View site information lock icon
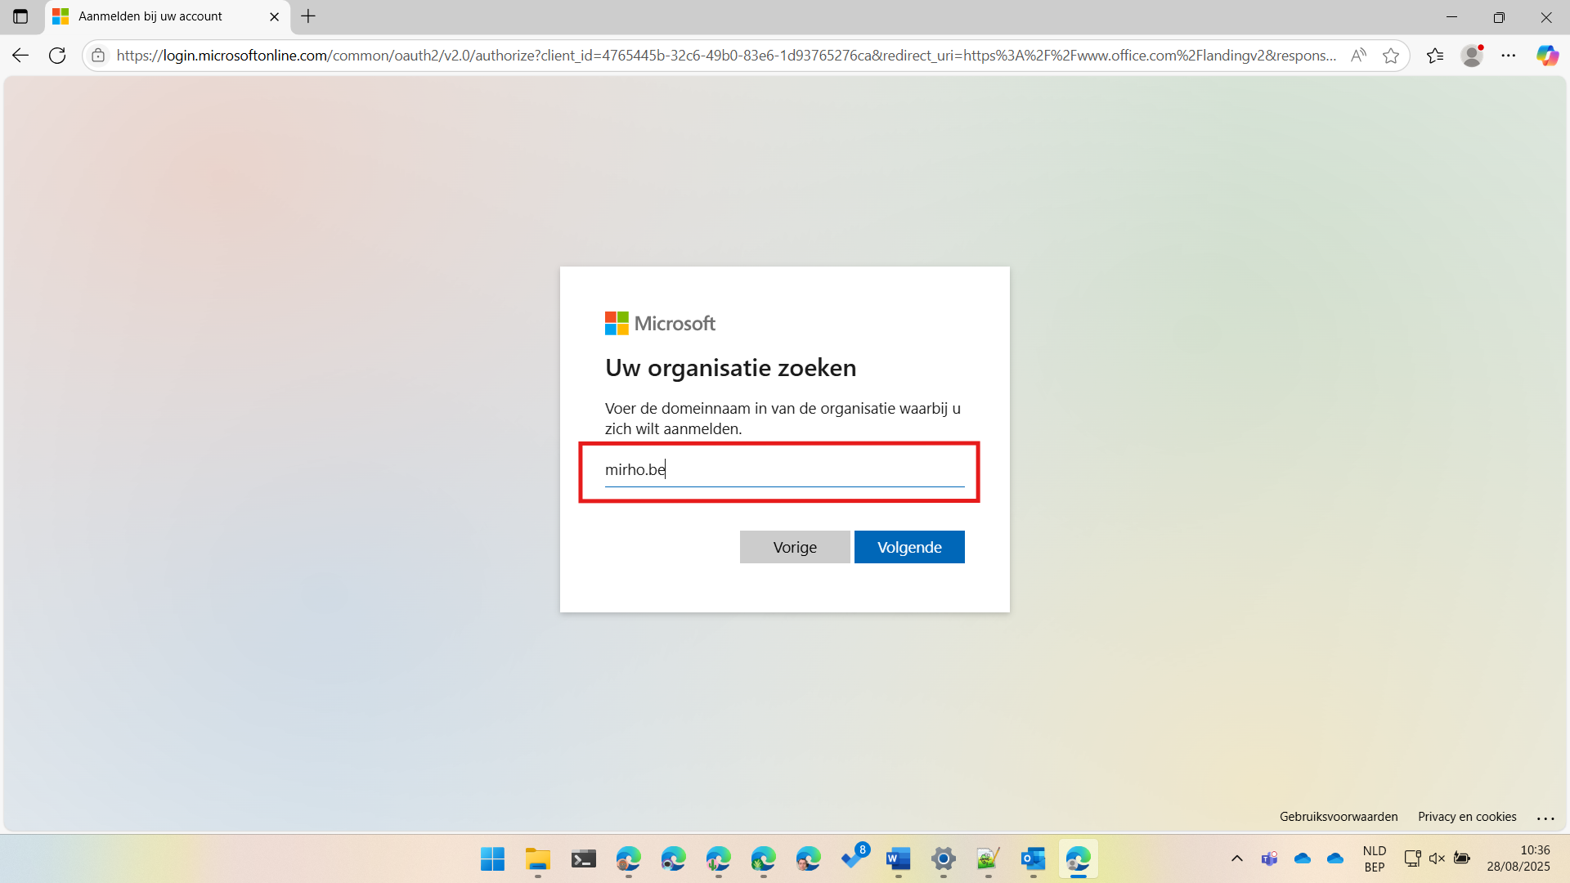 click(98, 56)
